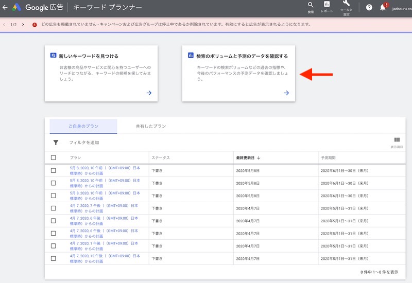This screenshot has height=283, width=412.
Task: Open 検索のボリュームと予測のデータを確認する card
Action: click(x=238, y=73)
